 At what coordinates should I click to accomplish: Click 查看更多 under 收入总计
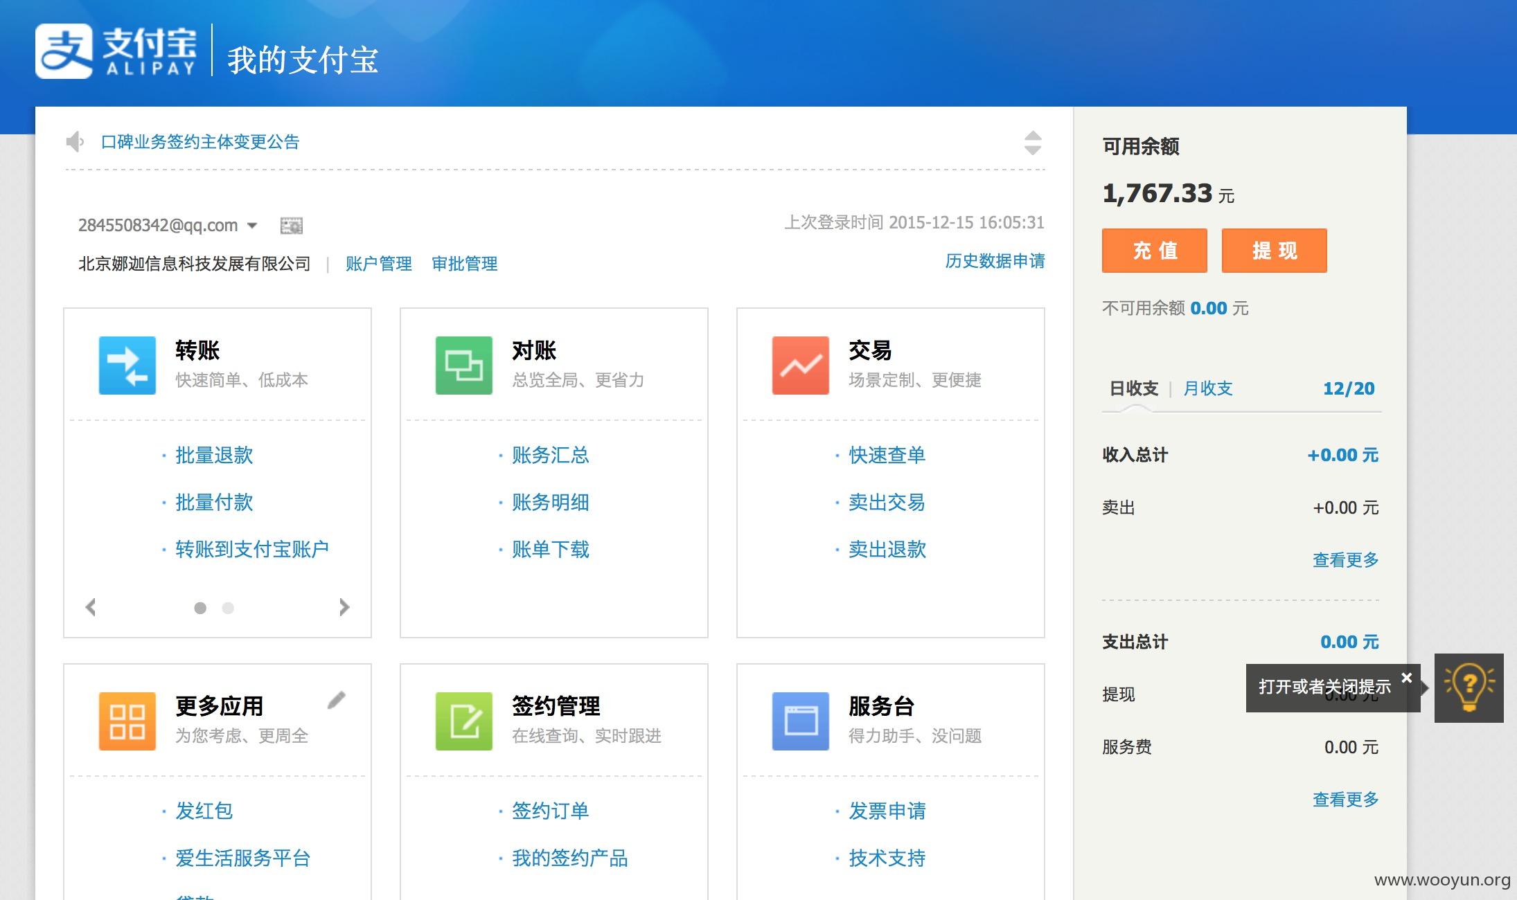tap(1345, 559)
